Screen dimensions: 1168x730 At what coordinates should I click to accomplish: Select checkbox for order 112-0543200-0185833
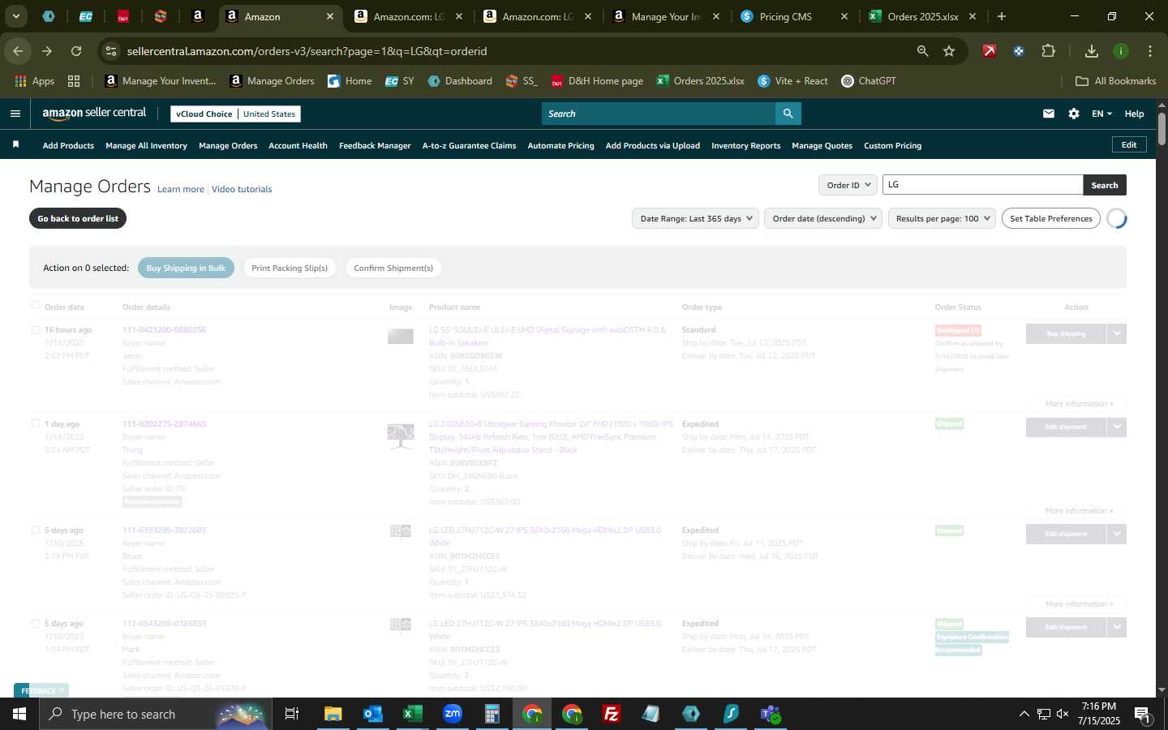(35, 624)
